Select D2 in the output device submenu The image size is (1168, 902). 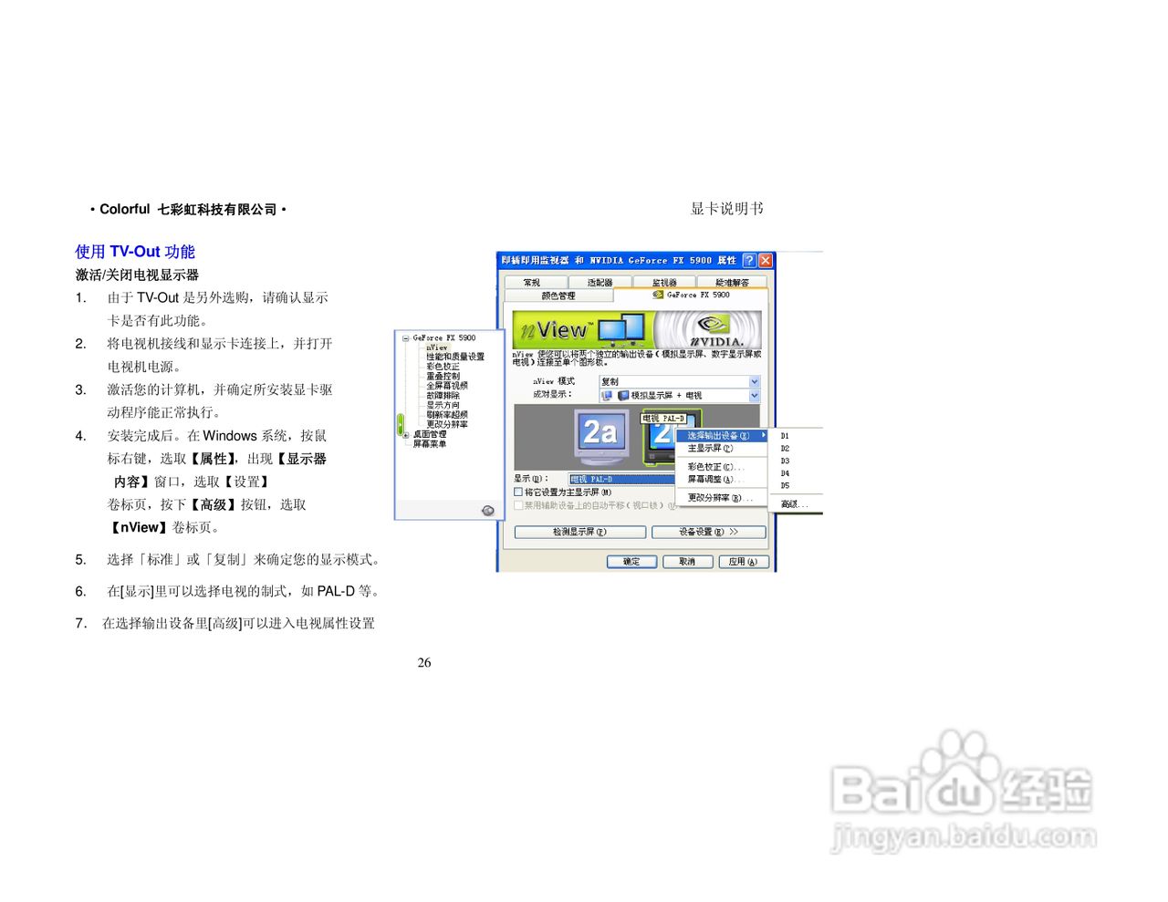pos(785,449)
